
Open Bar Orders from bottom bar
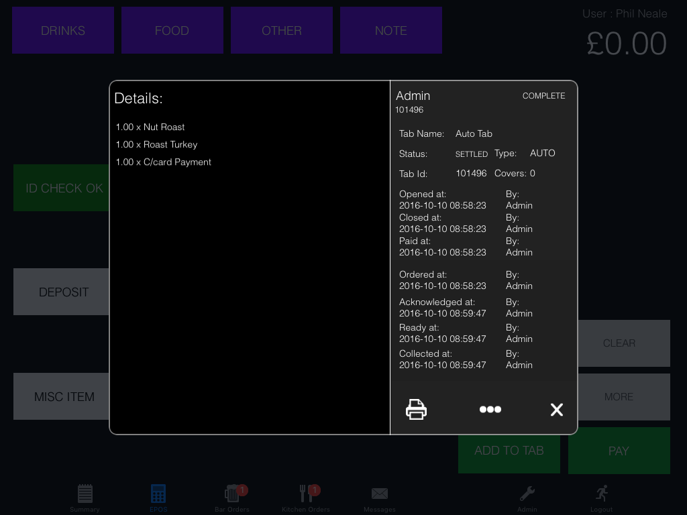tap(232, 497)
